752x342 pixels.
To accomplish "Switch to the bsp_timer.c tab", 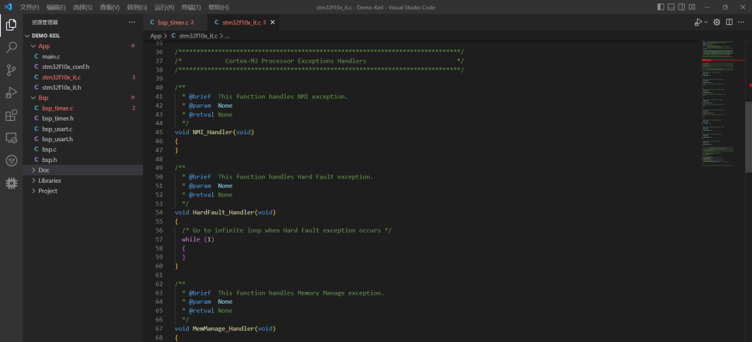I will pyautogui.click(x=173, y=22).
